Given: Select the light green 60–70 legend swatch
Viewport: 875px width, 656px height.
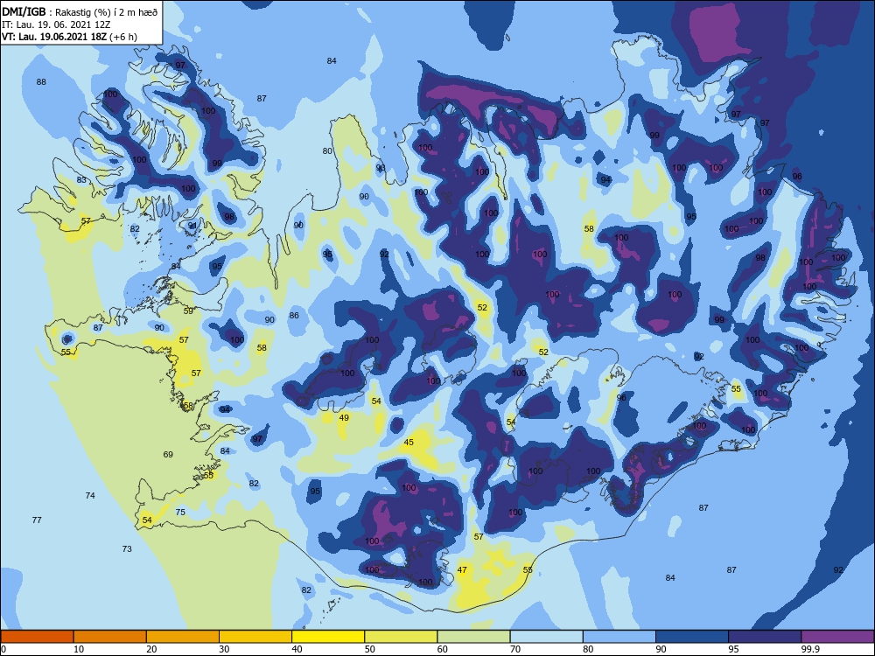Looking at the screenshot, I should pyautogui.click(x=473, y=637).
